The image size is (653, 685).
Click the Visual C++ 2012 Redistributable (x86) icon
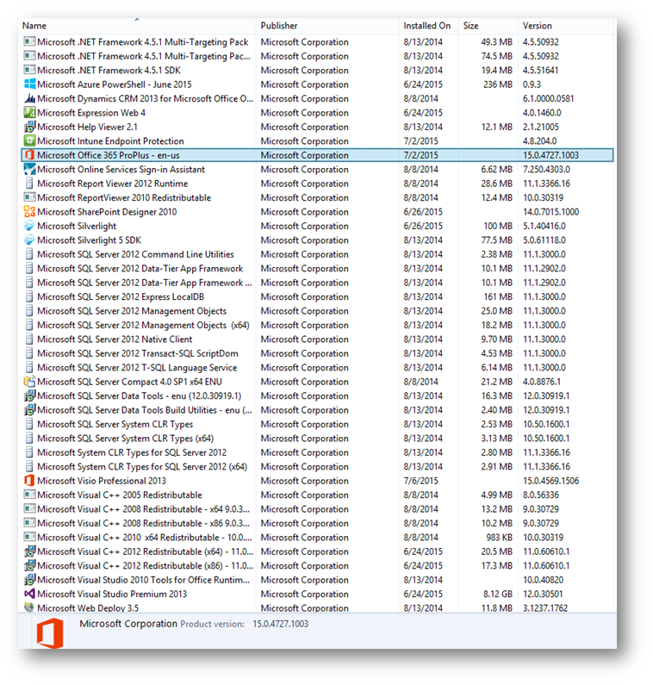pos(29,565)
